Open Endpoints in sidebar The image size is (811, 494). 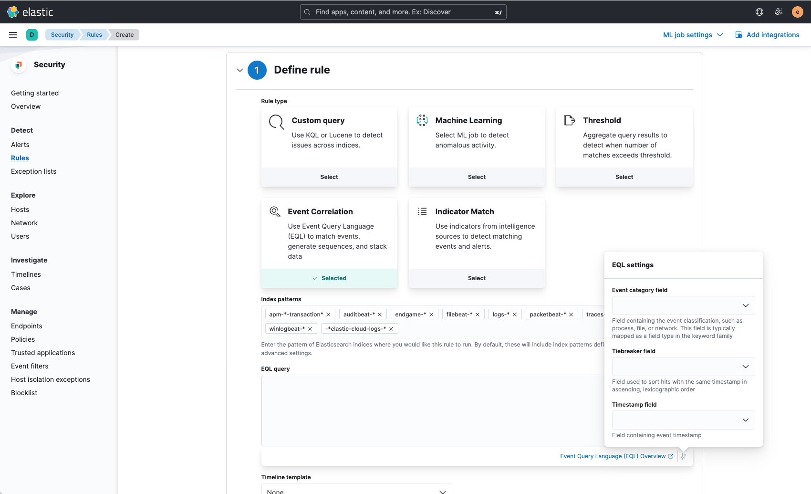(27, 326)
